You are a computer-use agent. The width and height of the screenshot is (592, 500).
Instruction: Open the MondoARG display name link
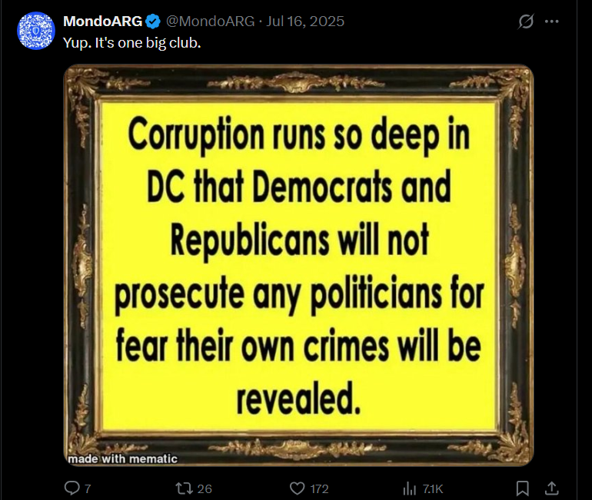[x=102, y=21]
